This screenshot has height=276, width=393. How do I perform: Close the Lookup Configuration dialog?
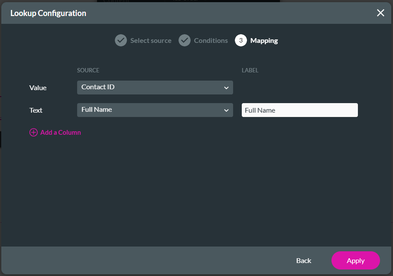pyautogui.click(x=380, y=13)
